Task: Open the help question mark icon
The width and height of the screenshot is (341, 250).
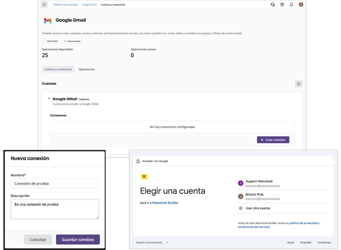Action: click(282, 5)
